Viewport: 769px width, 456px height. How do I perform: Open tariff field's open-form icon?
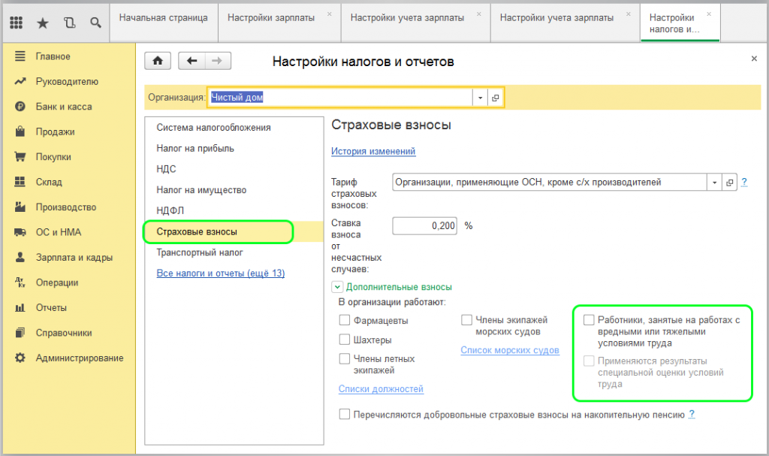pyautogui.click(x=729, y=182)
